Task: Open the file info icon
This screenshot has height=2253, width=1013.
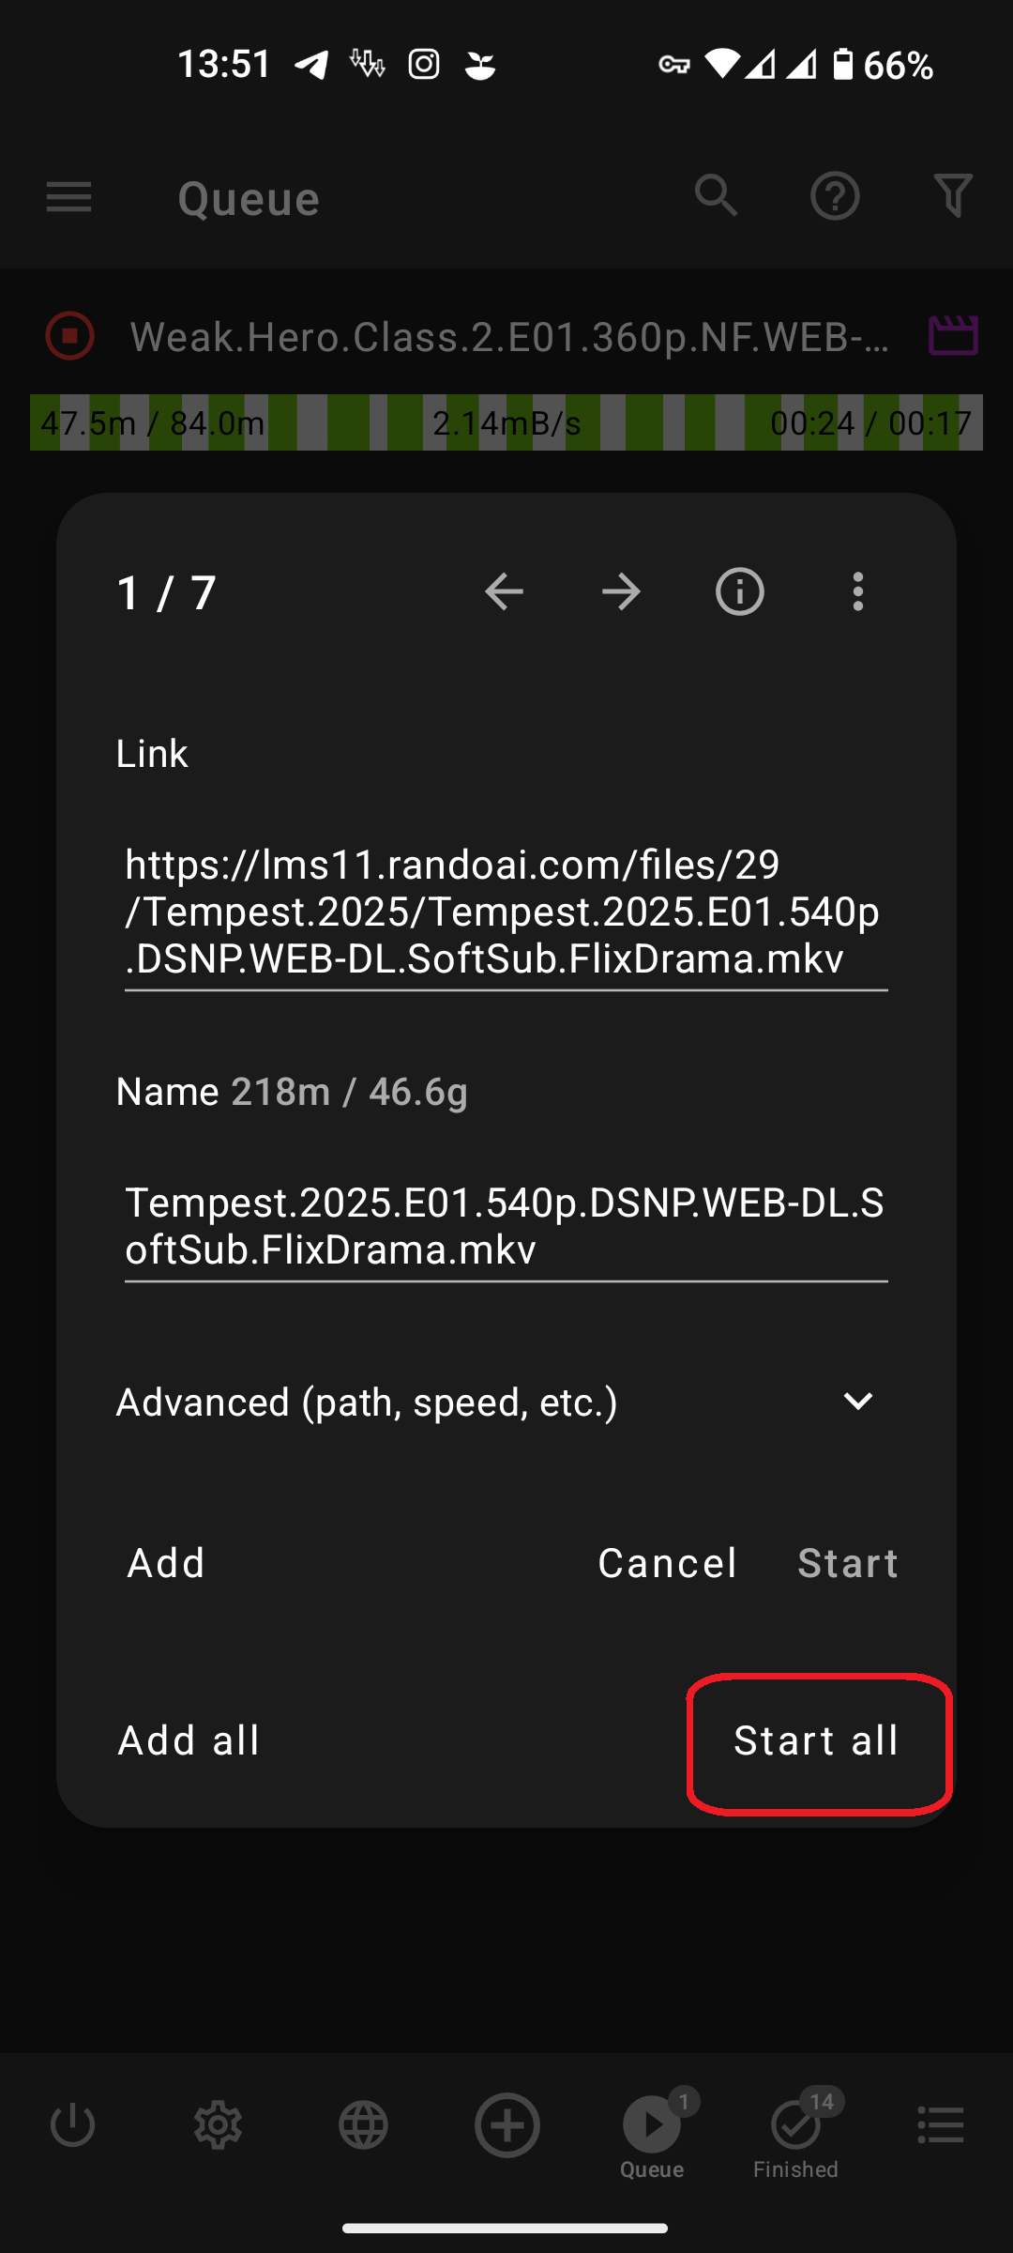Action: point(740,592)
